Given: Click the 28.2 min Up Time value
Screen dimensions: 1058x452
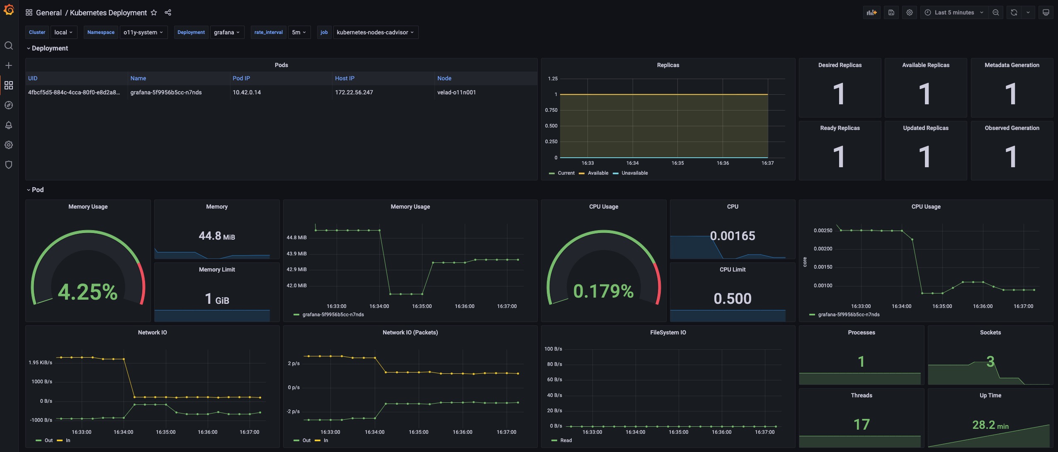Looking at the screenshot, I should pos(990,425).
